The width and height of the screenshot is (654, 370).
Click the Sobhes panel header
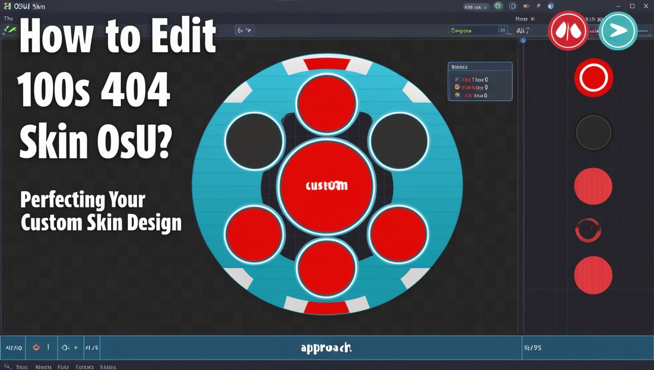[x=480, y=67]
